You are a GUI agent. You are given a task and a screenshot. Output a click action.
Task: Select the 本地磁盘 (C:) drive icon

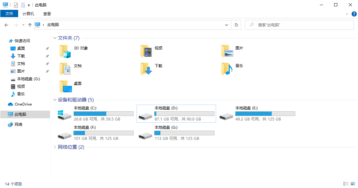pos(64,115)
